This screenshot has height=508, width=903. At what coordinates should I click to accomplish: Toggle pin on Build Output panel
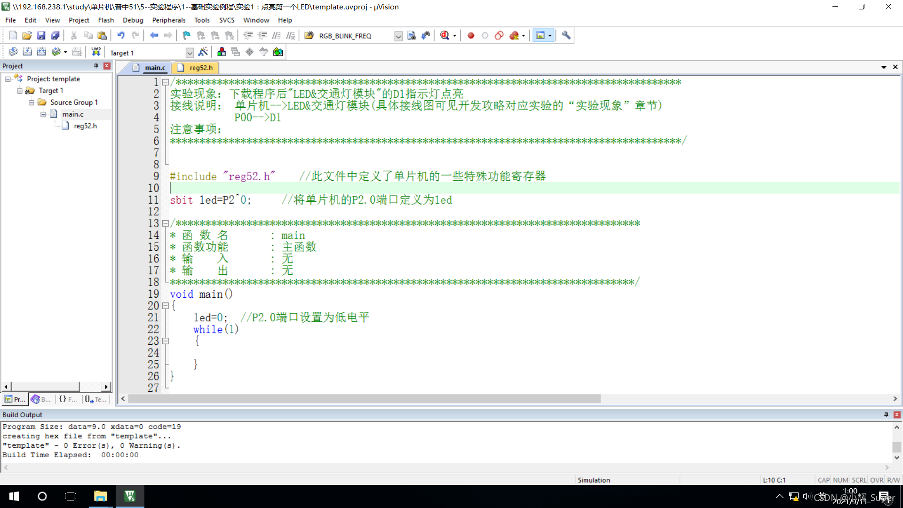pyautogui.click(x=886, y=414)
